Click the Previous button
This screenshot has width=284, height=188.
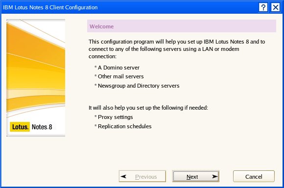coord(142,176)
